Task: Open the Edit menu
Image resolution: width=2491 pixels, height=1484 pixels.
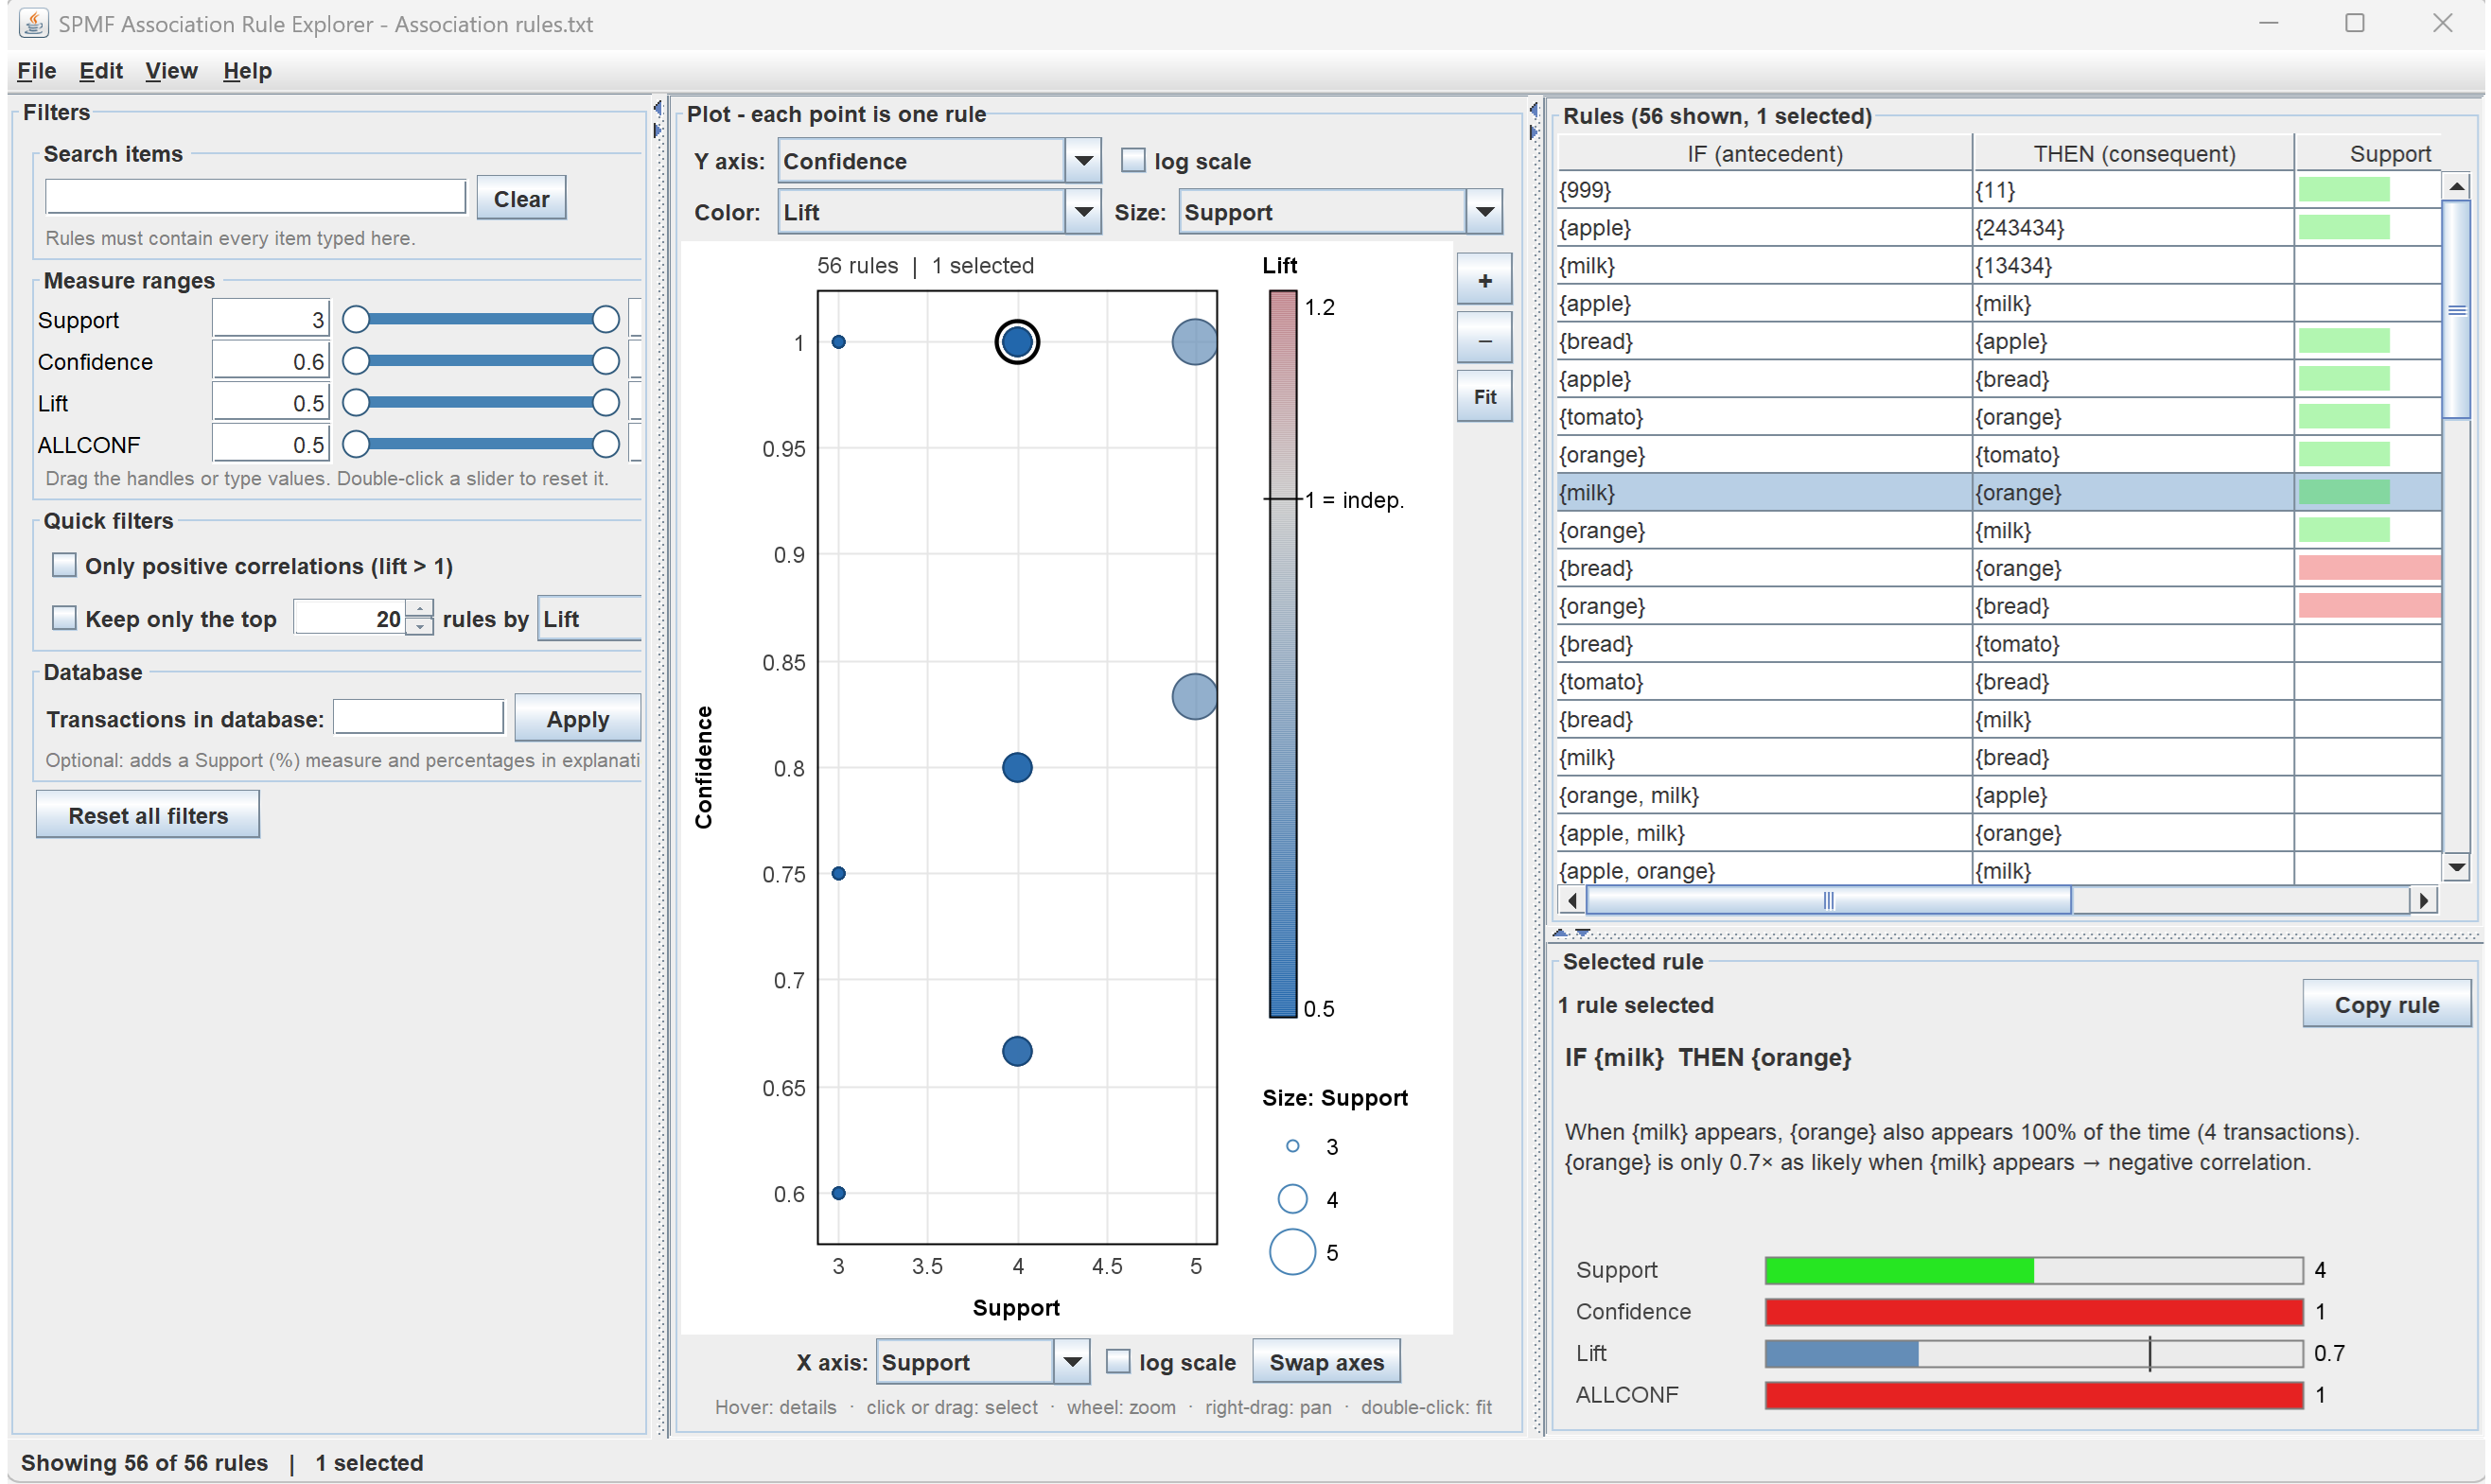Action: coord(101,71)
